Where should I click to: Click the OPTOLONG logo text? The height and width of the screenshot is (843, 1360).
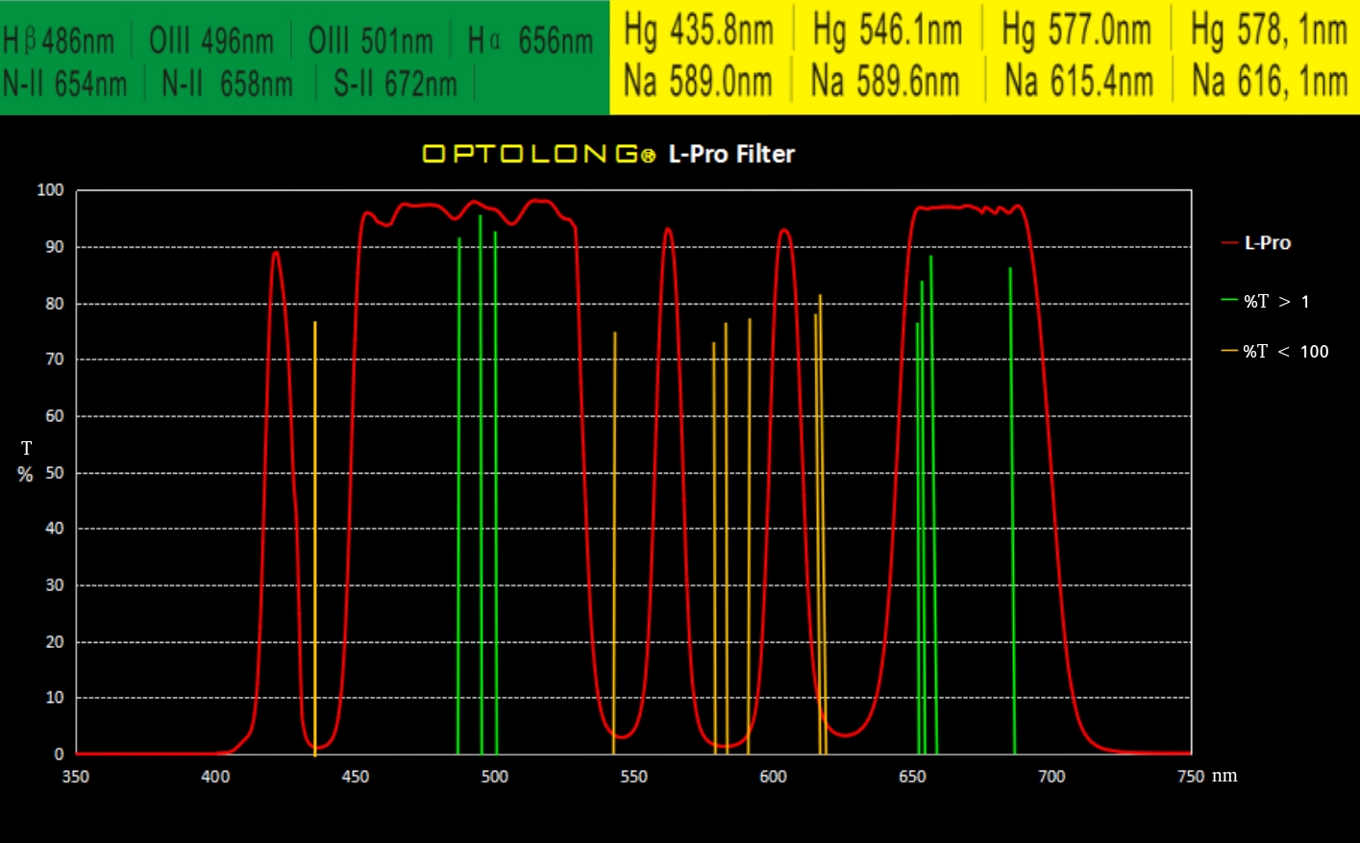[539, 154]
